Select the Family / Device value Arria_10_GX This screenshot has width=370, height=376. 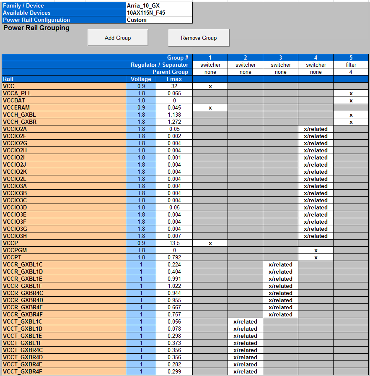point(159,5)
